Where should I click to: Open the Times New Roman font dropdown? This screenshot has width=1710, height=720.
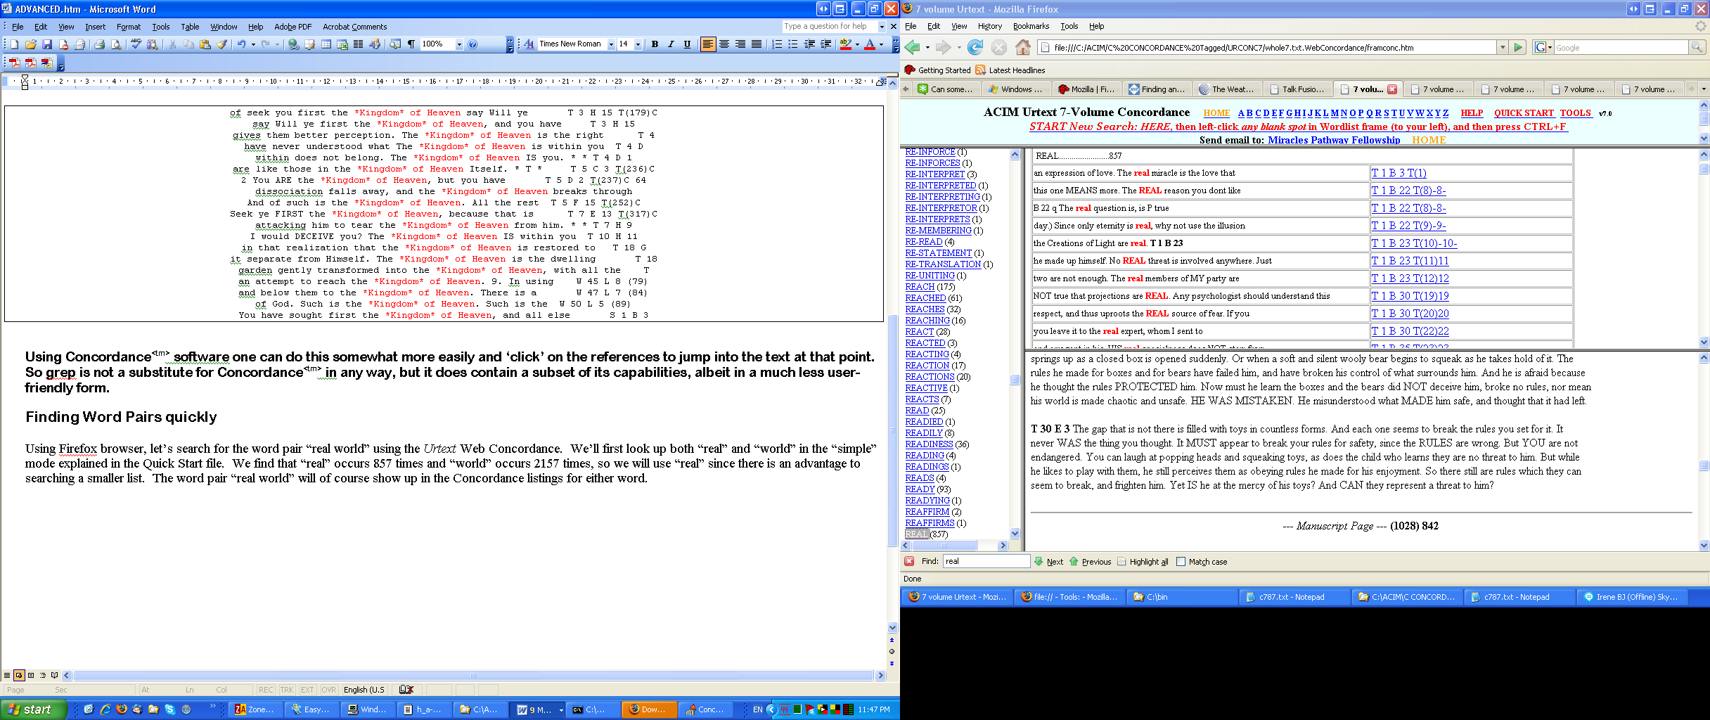pyautogui.click(x=611, y=44)
